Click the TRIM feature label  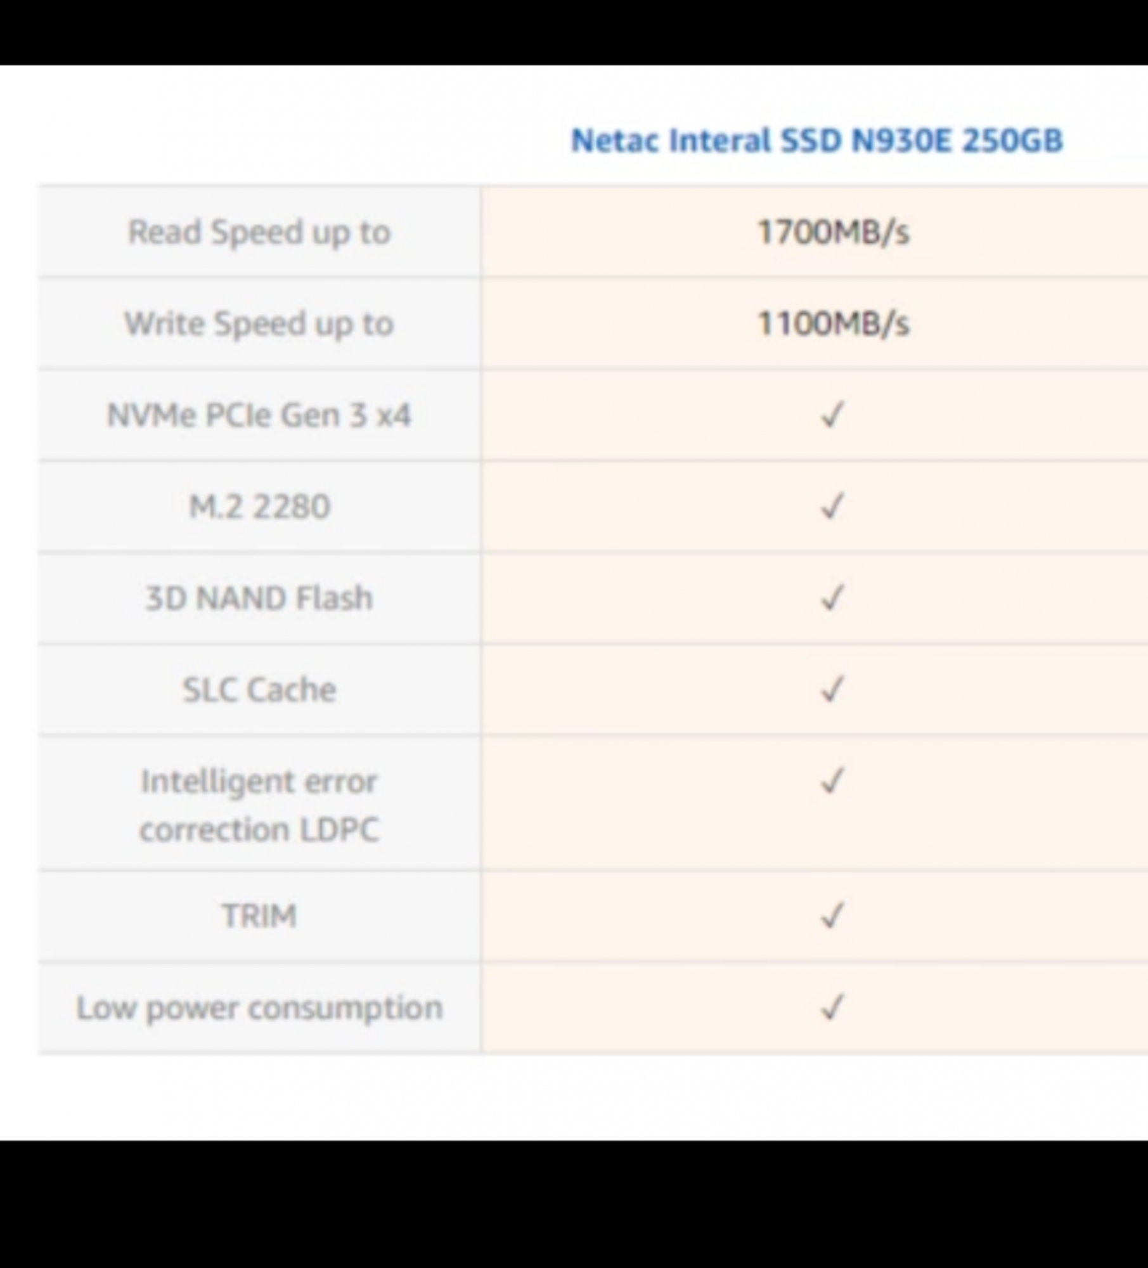point(259,916)
